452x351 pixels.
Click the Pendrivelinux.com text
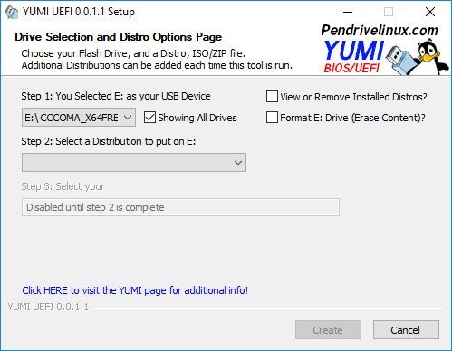coord(380,30)
